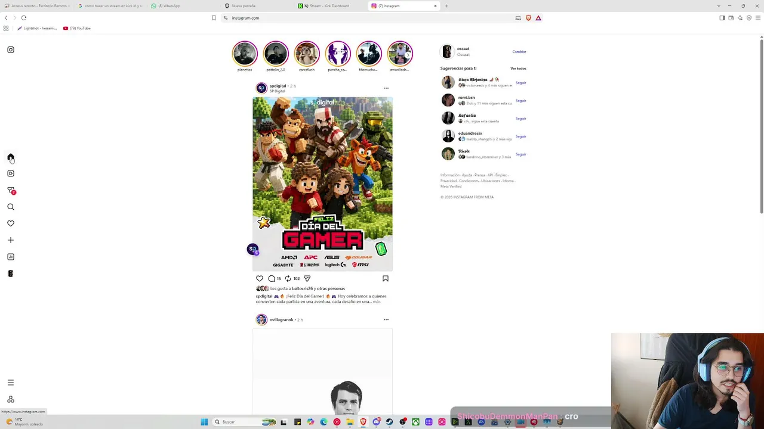Open the Meta Verified footer link
The width and height of the screenshot is (764, 429).
(451, 186)
